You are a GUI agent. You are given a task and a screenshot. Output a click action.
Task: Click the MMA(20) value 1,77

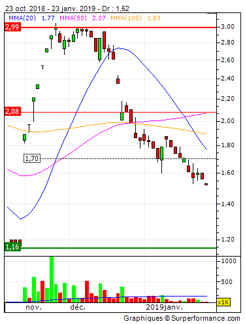coord(48,18)
